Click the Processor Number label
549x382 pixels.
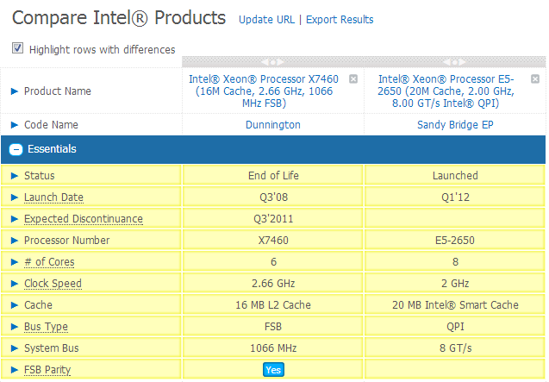click(66, 241)
